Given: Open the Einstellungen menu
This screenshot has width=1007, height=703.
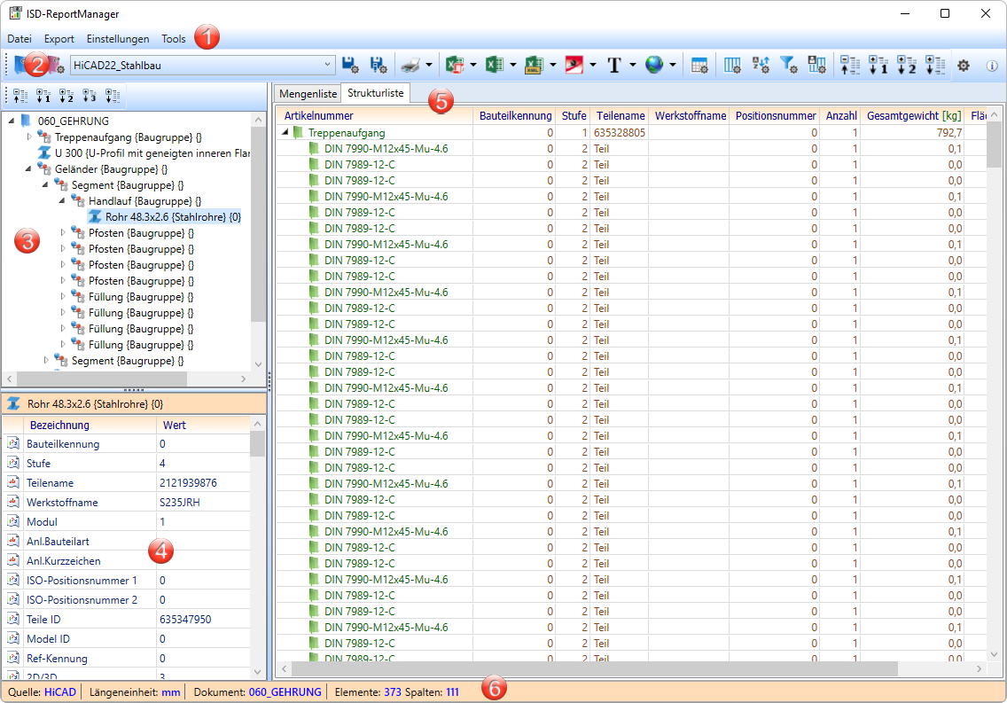Looking at the screenshot, I should pyautogui.click(x=118, y=39).
